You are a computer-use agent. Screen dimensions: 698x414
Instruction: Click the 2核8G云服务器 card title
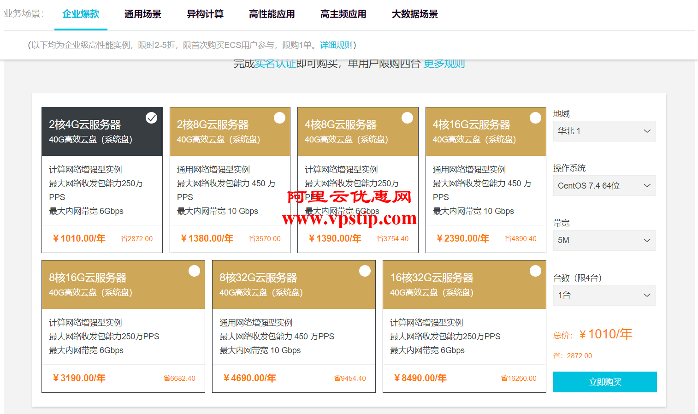pos(213,124)
